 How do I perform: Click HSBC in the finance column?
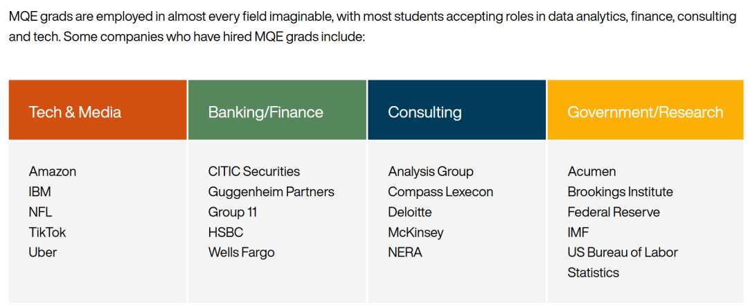[x=226, y=232]
